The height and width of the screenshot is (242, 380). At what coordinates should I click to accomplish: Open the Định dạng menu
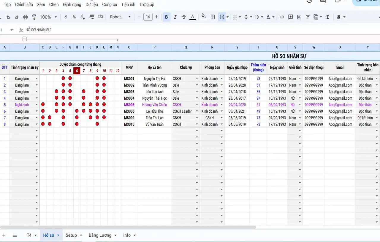pyautogui.click(x=72, y=4)
